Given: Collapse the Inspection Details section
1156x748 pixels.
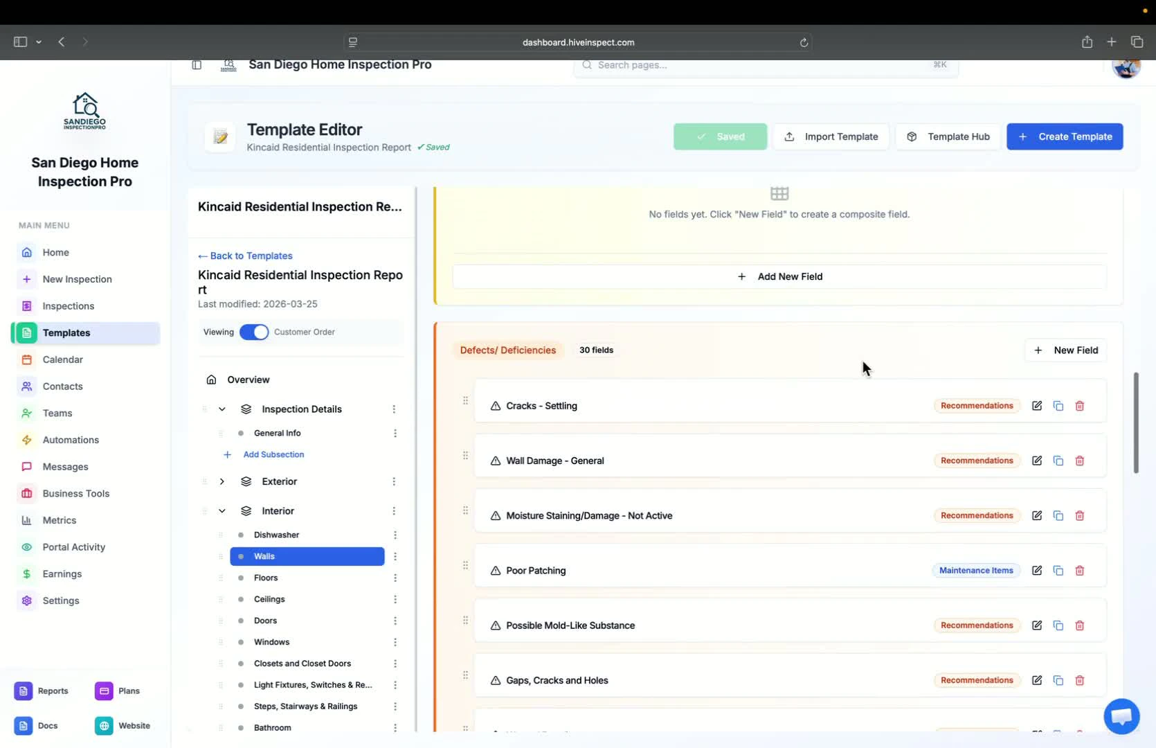Looking at the screenshot, I should 222,409.
